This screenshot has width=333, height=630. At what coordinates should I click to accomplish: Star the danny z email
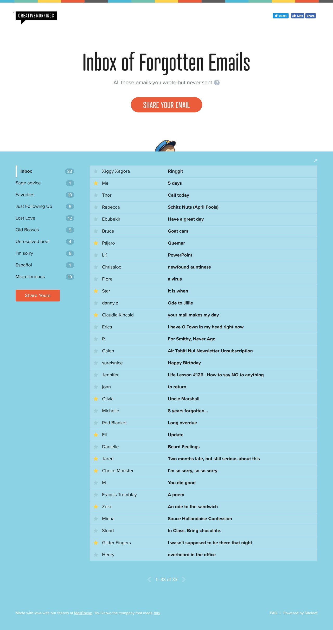96,303
